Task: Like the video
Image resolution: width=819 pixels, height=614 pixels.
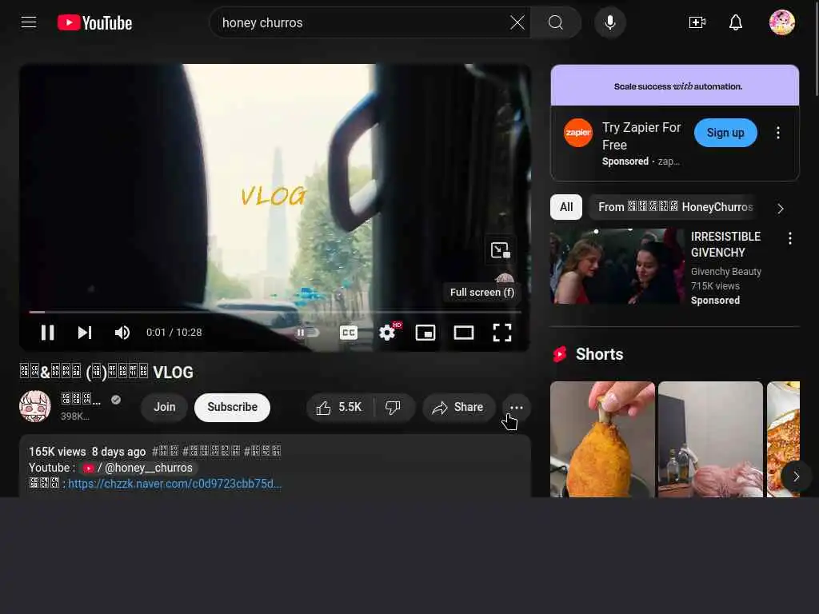Action: (339, 407)
